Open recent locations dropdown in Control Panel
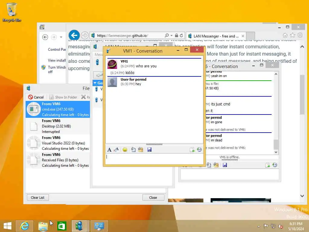309x232 pixels. point(61,37)
